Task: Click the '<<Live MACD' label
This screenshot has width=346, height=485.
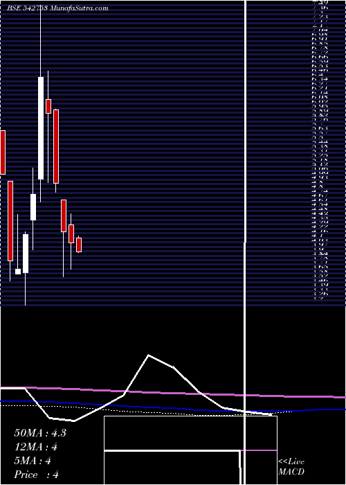Action: (x=291, y=467)
